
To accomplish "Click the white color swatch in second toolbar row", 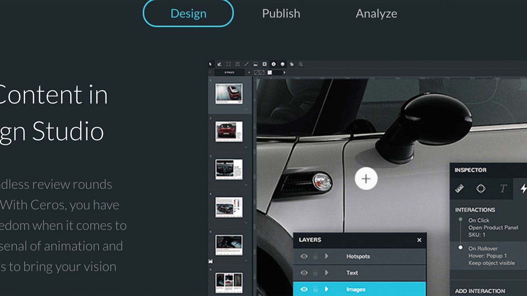I will click(x=270, y=72).
